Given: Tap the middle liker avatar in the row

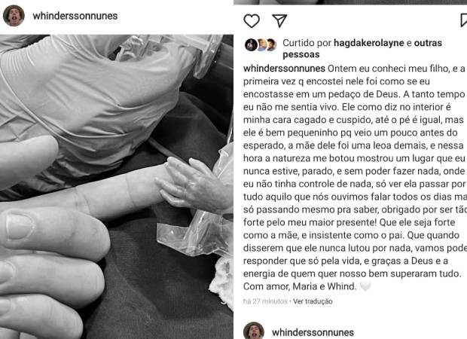Looking at the screenshot, I should [x=261, y=44].
